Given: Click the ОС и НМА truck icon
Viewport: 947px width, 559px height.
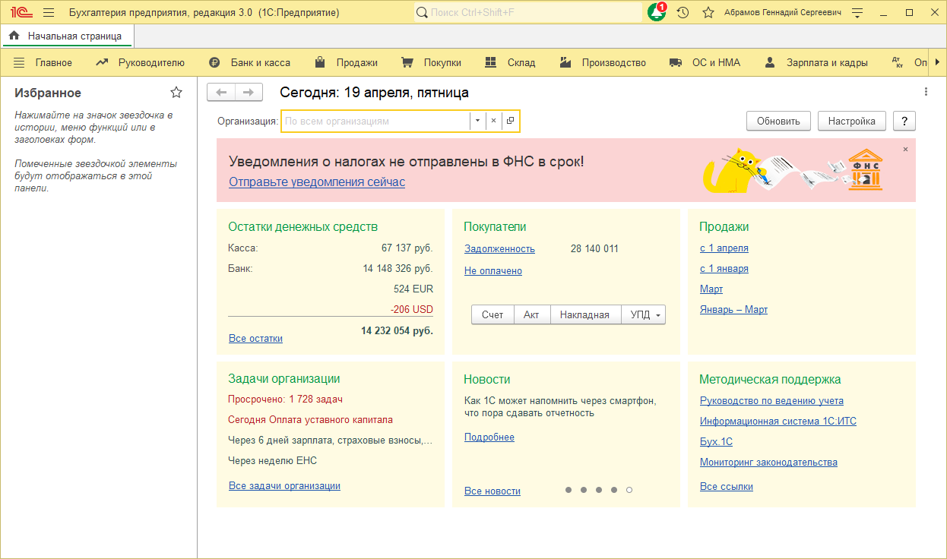Looking at the screenshot, I should pyautogui.click(x=676, y=63).
